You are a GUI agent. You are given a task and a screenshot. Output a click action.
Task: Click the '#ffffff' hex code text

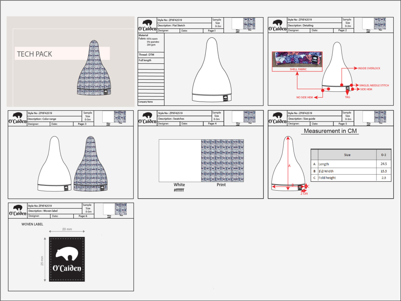[179, 190]
